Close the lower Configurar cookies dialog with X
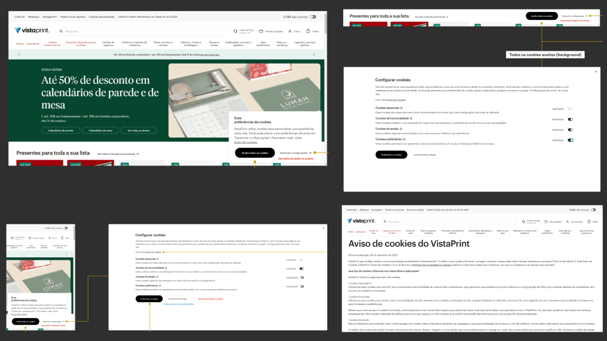The width and height of the screenshot is (607, 341). point(323,228)
